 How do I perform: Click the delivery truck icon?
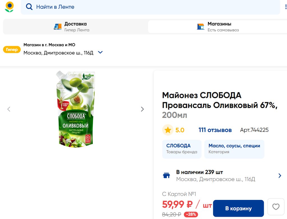[x=57, y=27]
